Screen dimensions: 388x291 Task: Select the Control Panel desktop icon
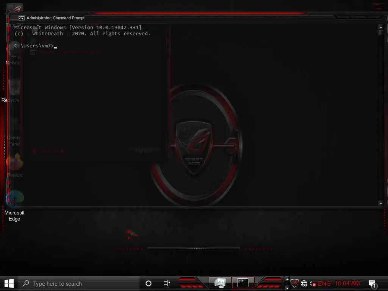click(14, 131)
